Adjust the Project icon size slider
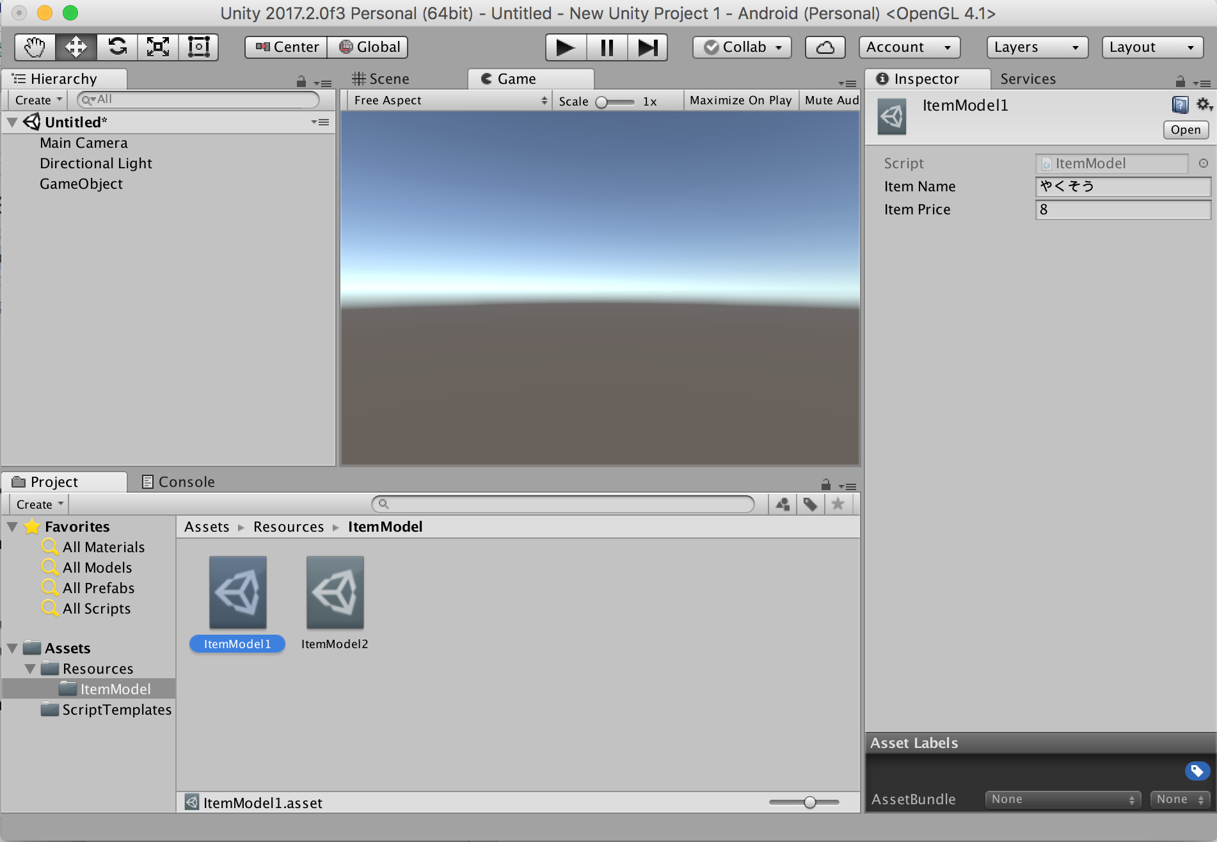The height and width of the screenshot is (842, 1217). (804, 802)
